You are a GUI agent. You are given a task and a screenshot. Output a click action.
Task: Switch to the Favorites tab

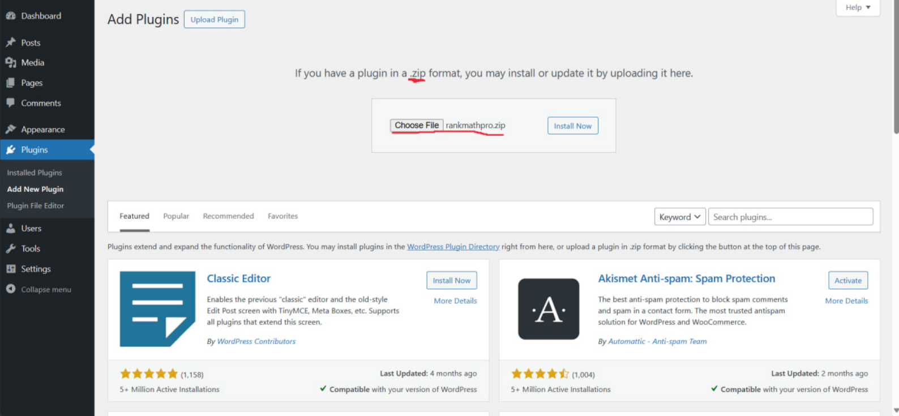point(282,216)
